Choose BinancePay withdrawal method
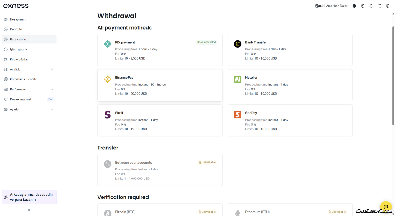Viewport: 395px width, 216px height. coord(160,85)
